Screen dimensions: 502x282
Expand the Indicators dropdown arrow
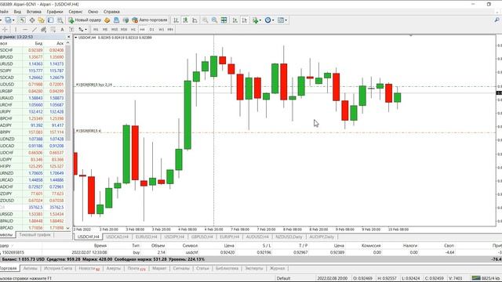pos(260,20)
